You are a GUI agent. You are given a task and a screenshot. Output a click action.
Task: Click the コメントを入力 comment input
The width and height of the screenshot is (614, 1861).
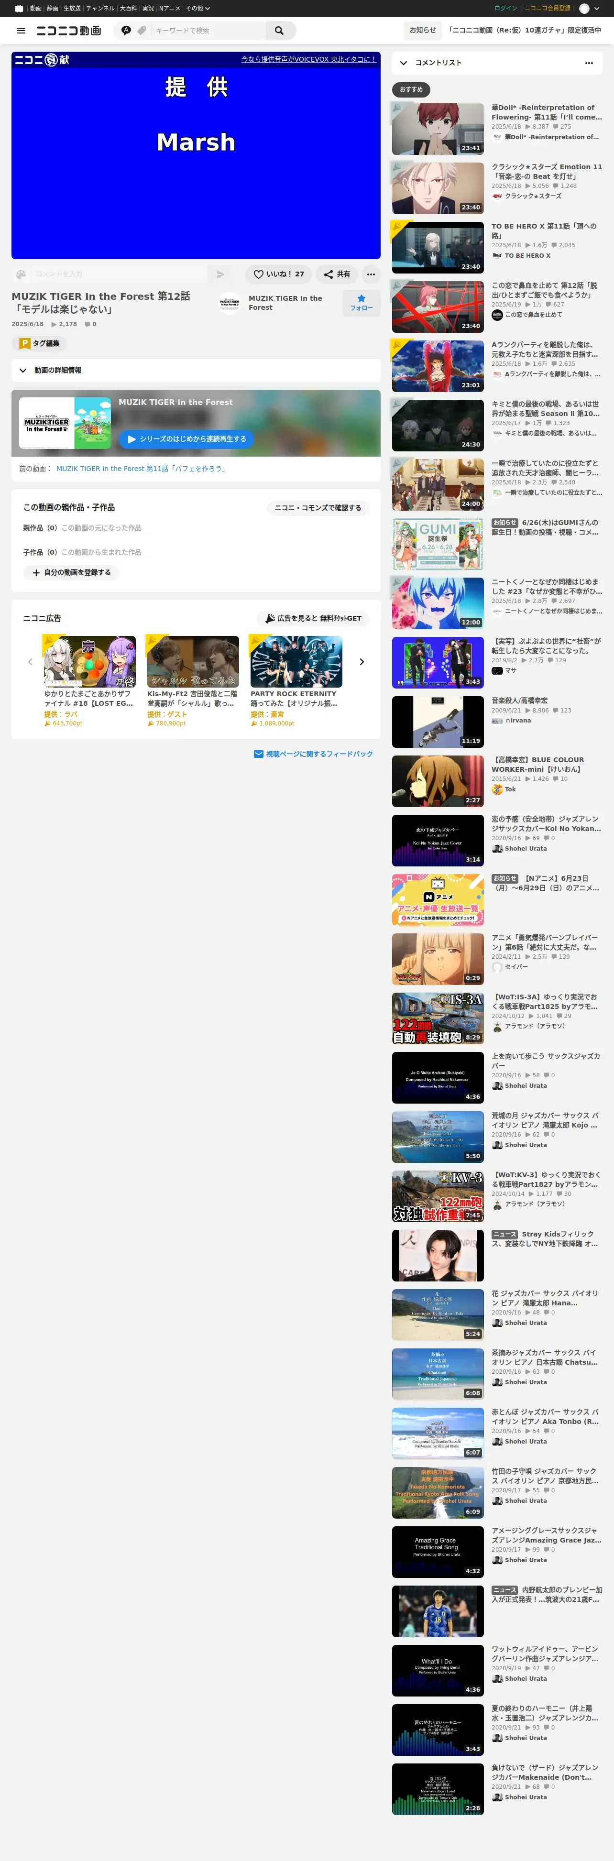(119, 274)
